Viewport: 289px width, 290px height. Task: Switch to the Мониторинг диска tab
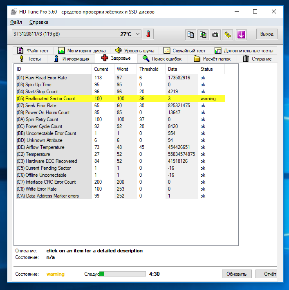(x=82, y=50)
